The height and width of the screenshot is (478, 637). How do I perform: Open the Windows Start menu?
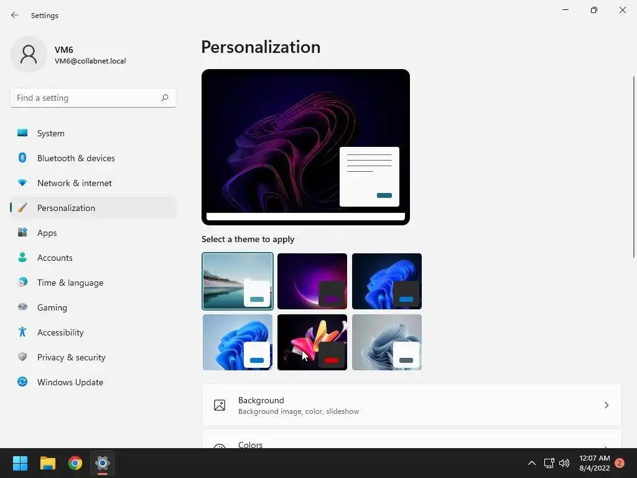[20, 463]
